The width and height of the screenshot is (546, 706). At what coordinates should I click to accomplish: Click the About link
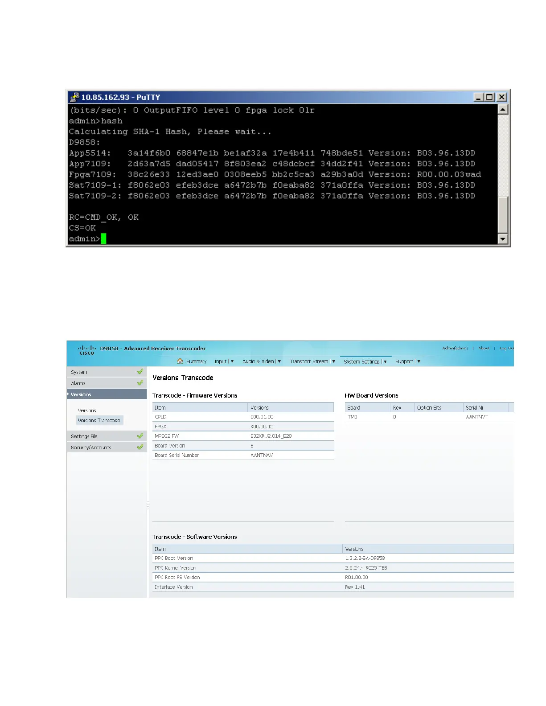484,348
